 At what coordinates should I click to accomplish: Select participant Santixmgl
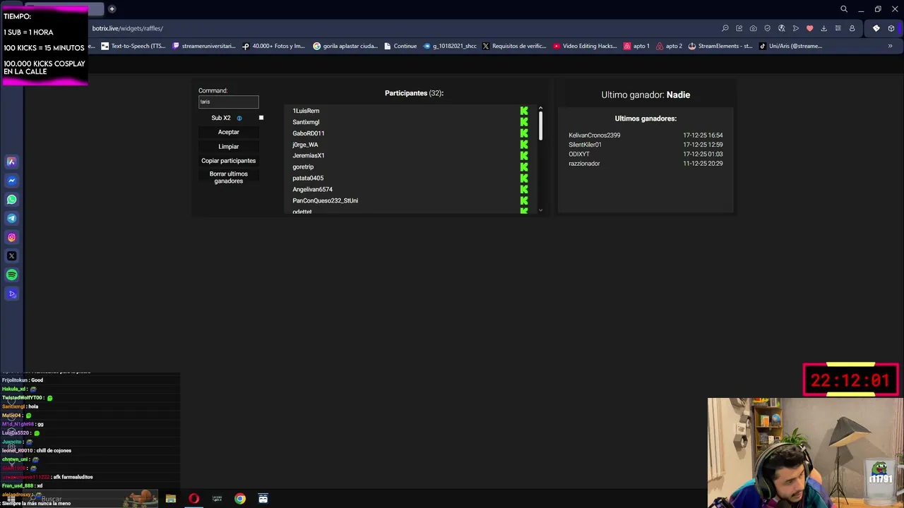pos(306,122)
